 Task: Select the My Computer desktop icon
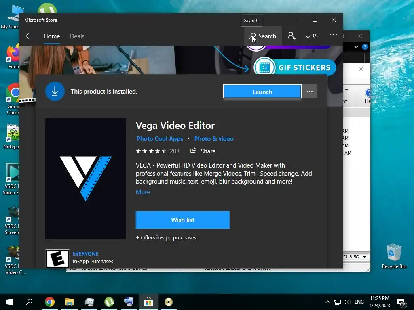11,17
